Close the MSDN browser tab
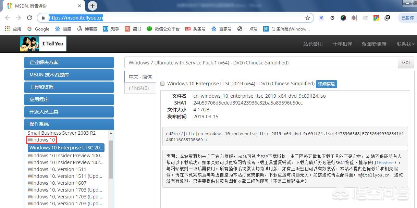 click(x=80, y=5)
